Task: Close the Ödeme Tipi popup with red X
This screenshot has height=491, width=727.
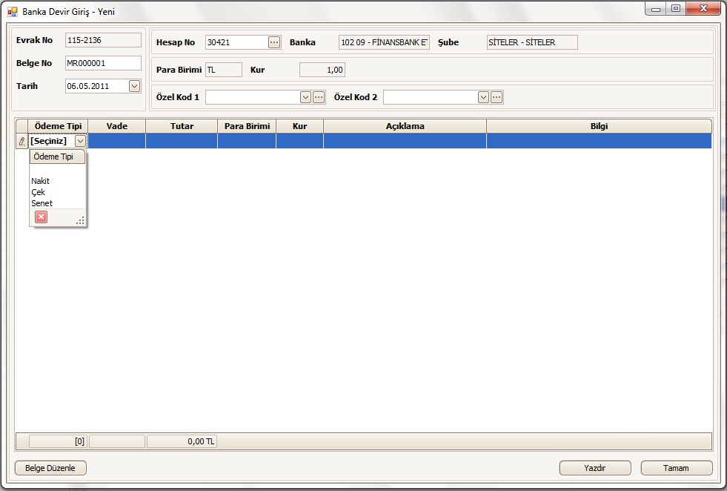Action: coord(42,217)
